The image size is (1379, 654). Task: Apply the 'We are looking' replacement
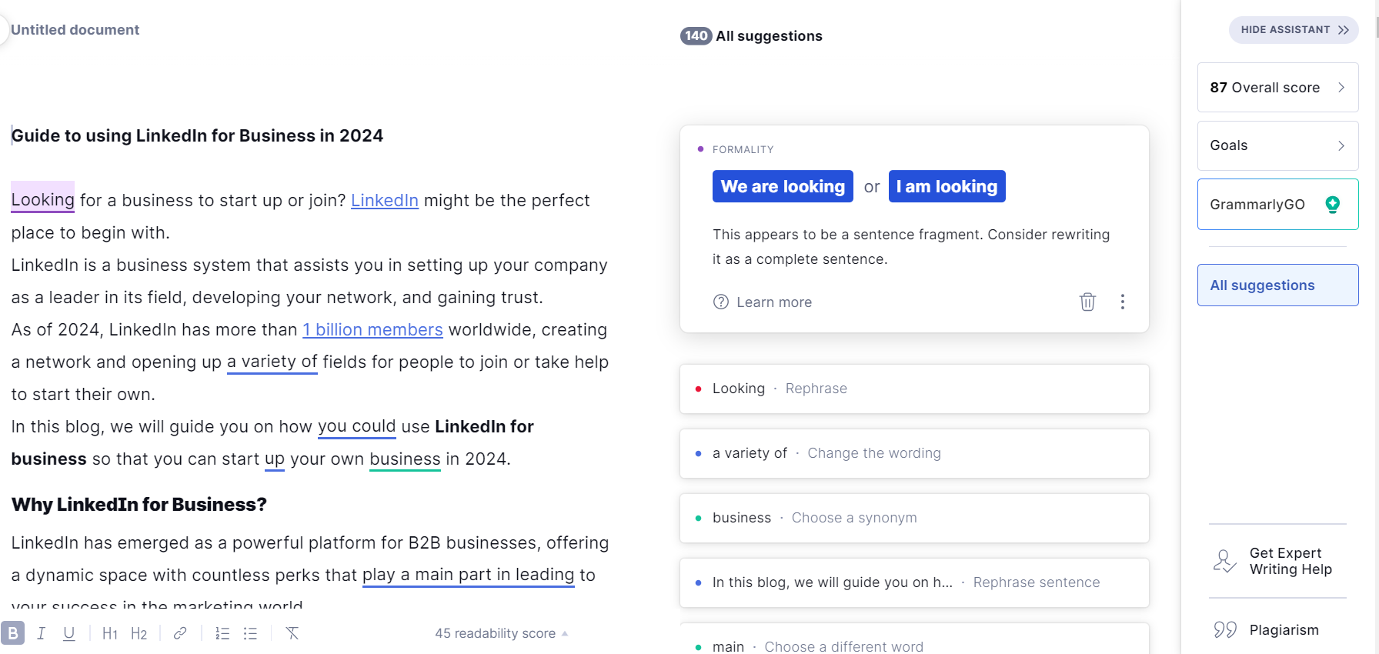coord(783,186)
